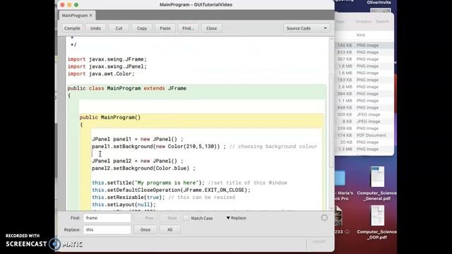Click the Find input field containing frame
452x254 pixels.
(107, 218)
